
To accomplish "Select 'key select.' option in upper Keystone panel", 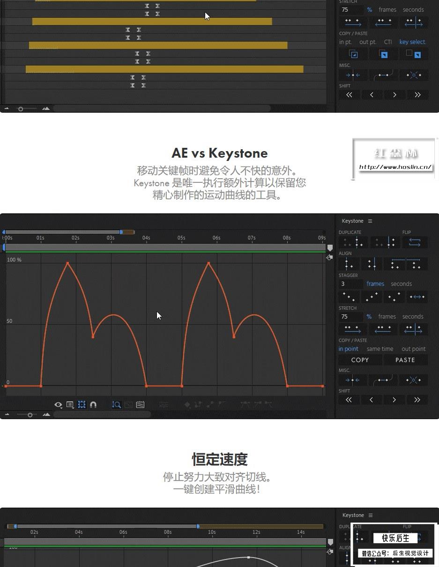I will point(413,42).
